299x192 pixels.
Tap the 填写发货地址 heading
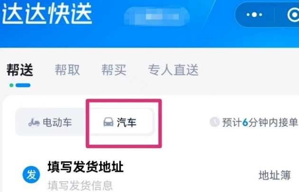point(85,167)
